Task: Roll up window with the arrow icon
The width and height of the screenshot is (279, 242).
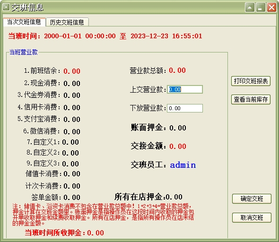Action: click(250, 8)
